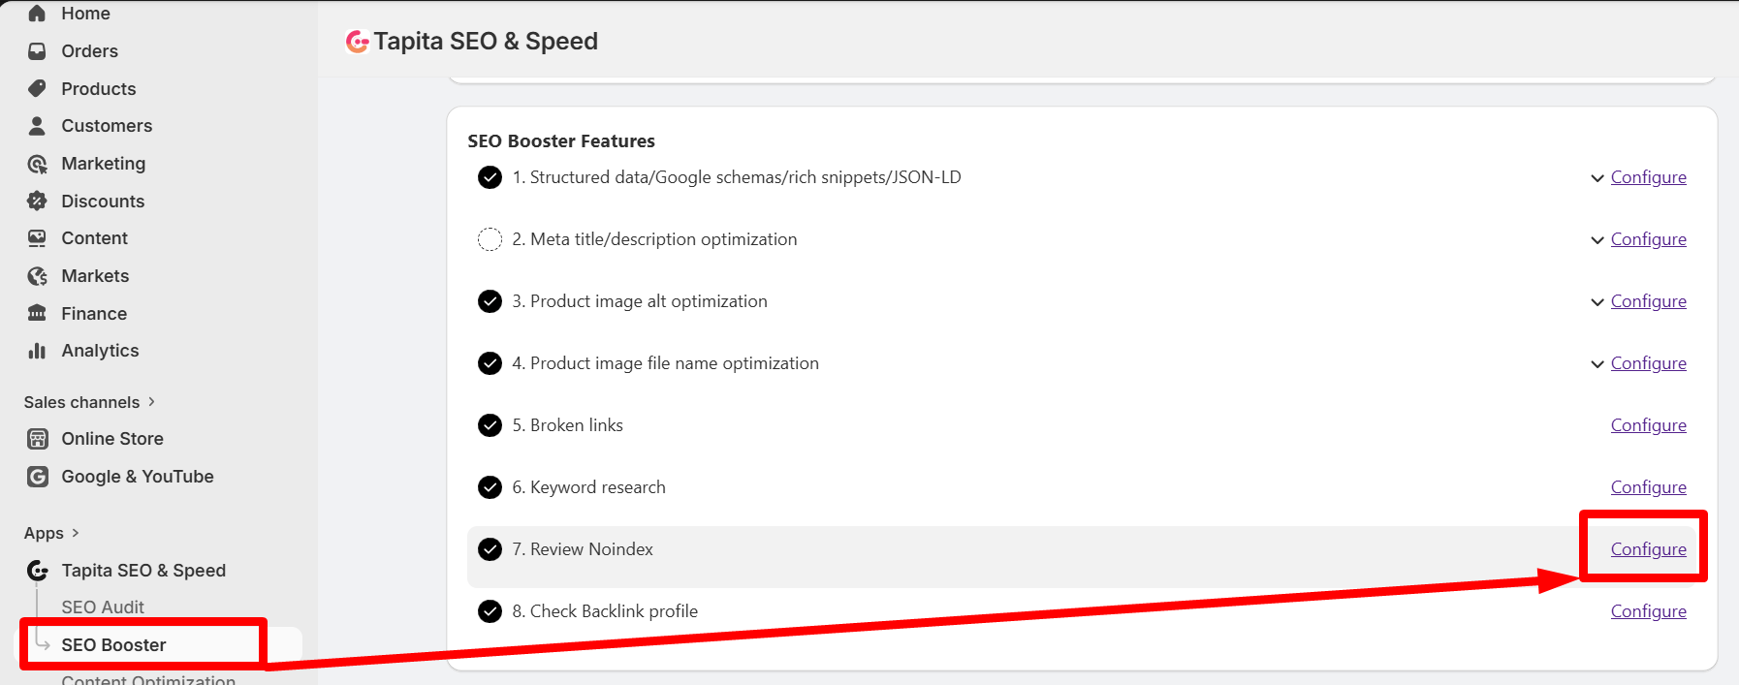Uncheck the Review Noindex completion circle
The height and width of the screenshot is (685, 1739).
tap(490, 548)
